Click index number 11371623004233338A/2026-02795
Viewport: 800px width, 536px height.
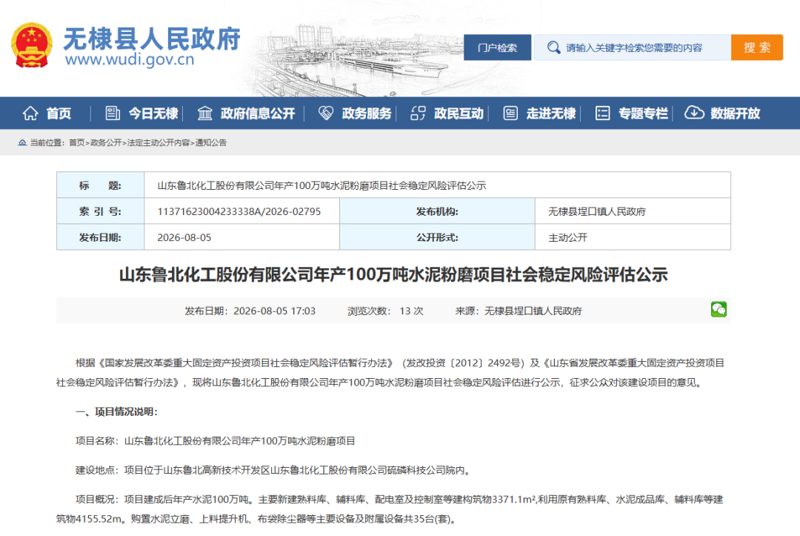(239, 211)
